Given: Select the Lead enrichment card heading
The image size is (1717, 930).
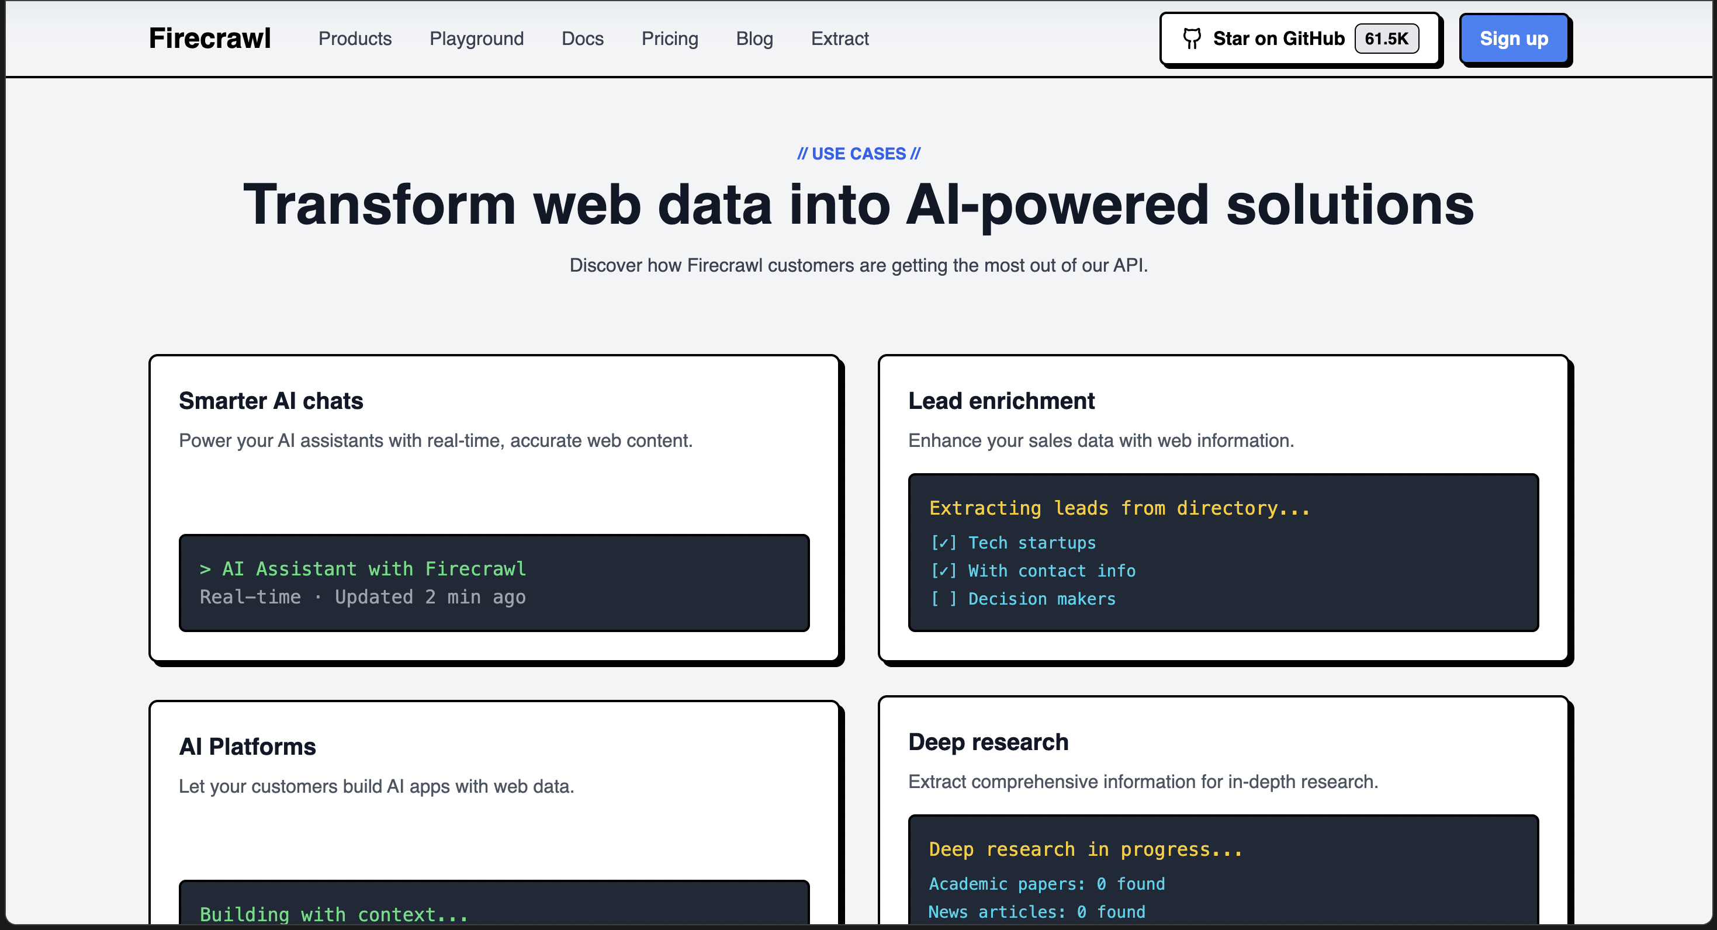Looking at the screenshot, I should click(1001, 401).
